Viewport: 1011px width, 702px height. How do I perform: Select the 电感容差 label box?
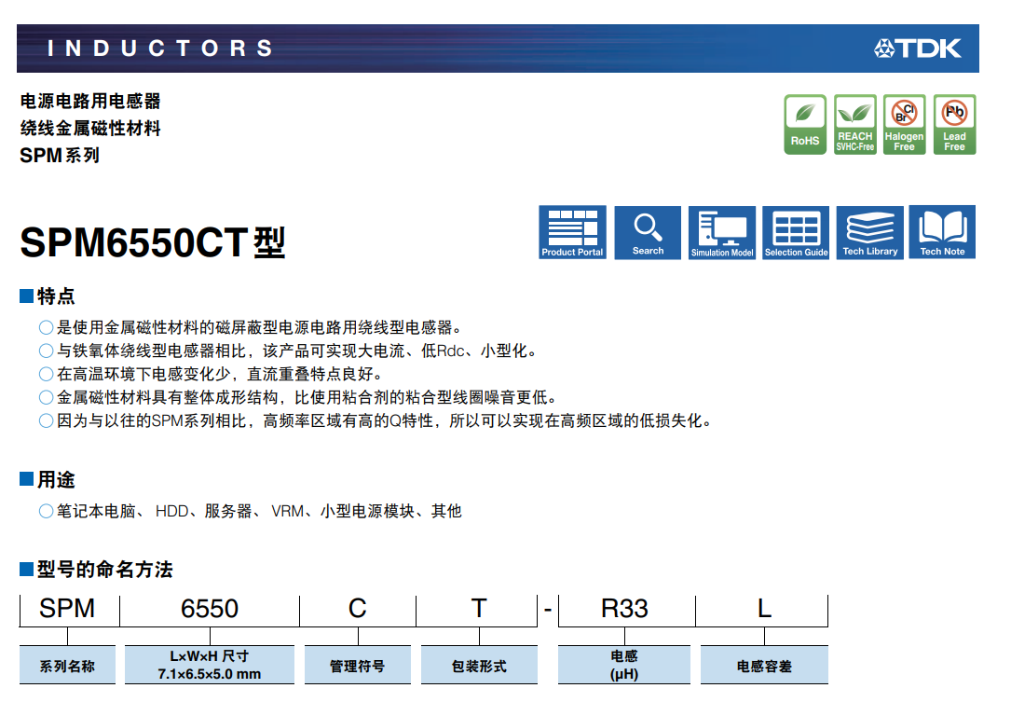764,666
